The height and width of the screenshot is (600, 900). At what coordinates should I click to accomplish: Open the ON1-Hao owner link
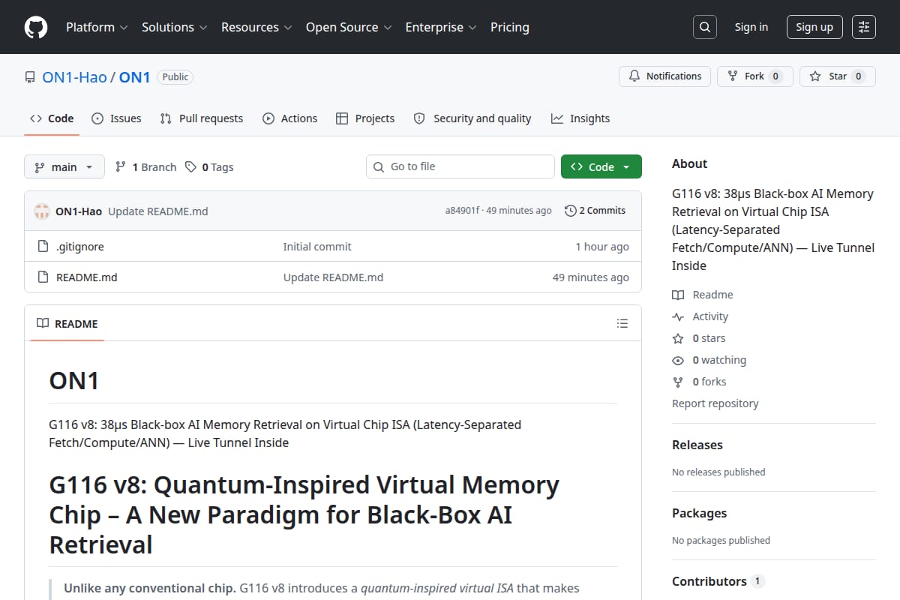tap(74, 77)
